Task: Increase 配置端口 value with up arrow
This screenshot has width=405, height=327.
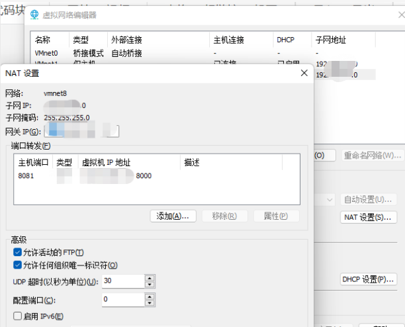Action: 150,297
